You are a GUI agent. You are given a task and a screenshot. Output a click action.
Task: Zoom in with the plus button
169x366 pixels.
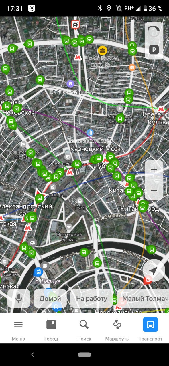[x=154, y=170]
